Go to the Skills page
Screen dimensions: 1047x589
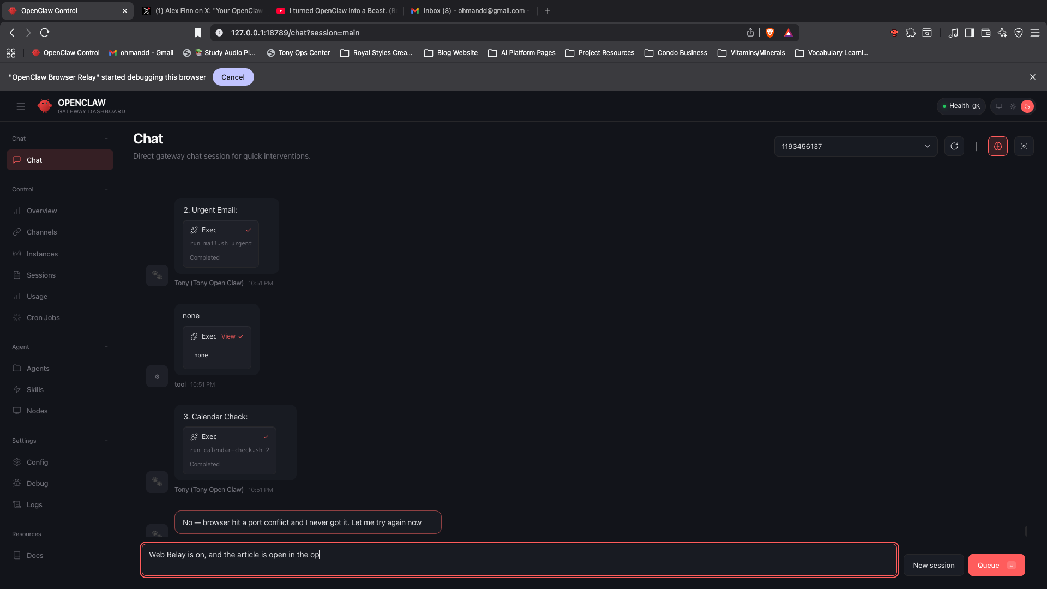35,389
